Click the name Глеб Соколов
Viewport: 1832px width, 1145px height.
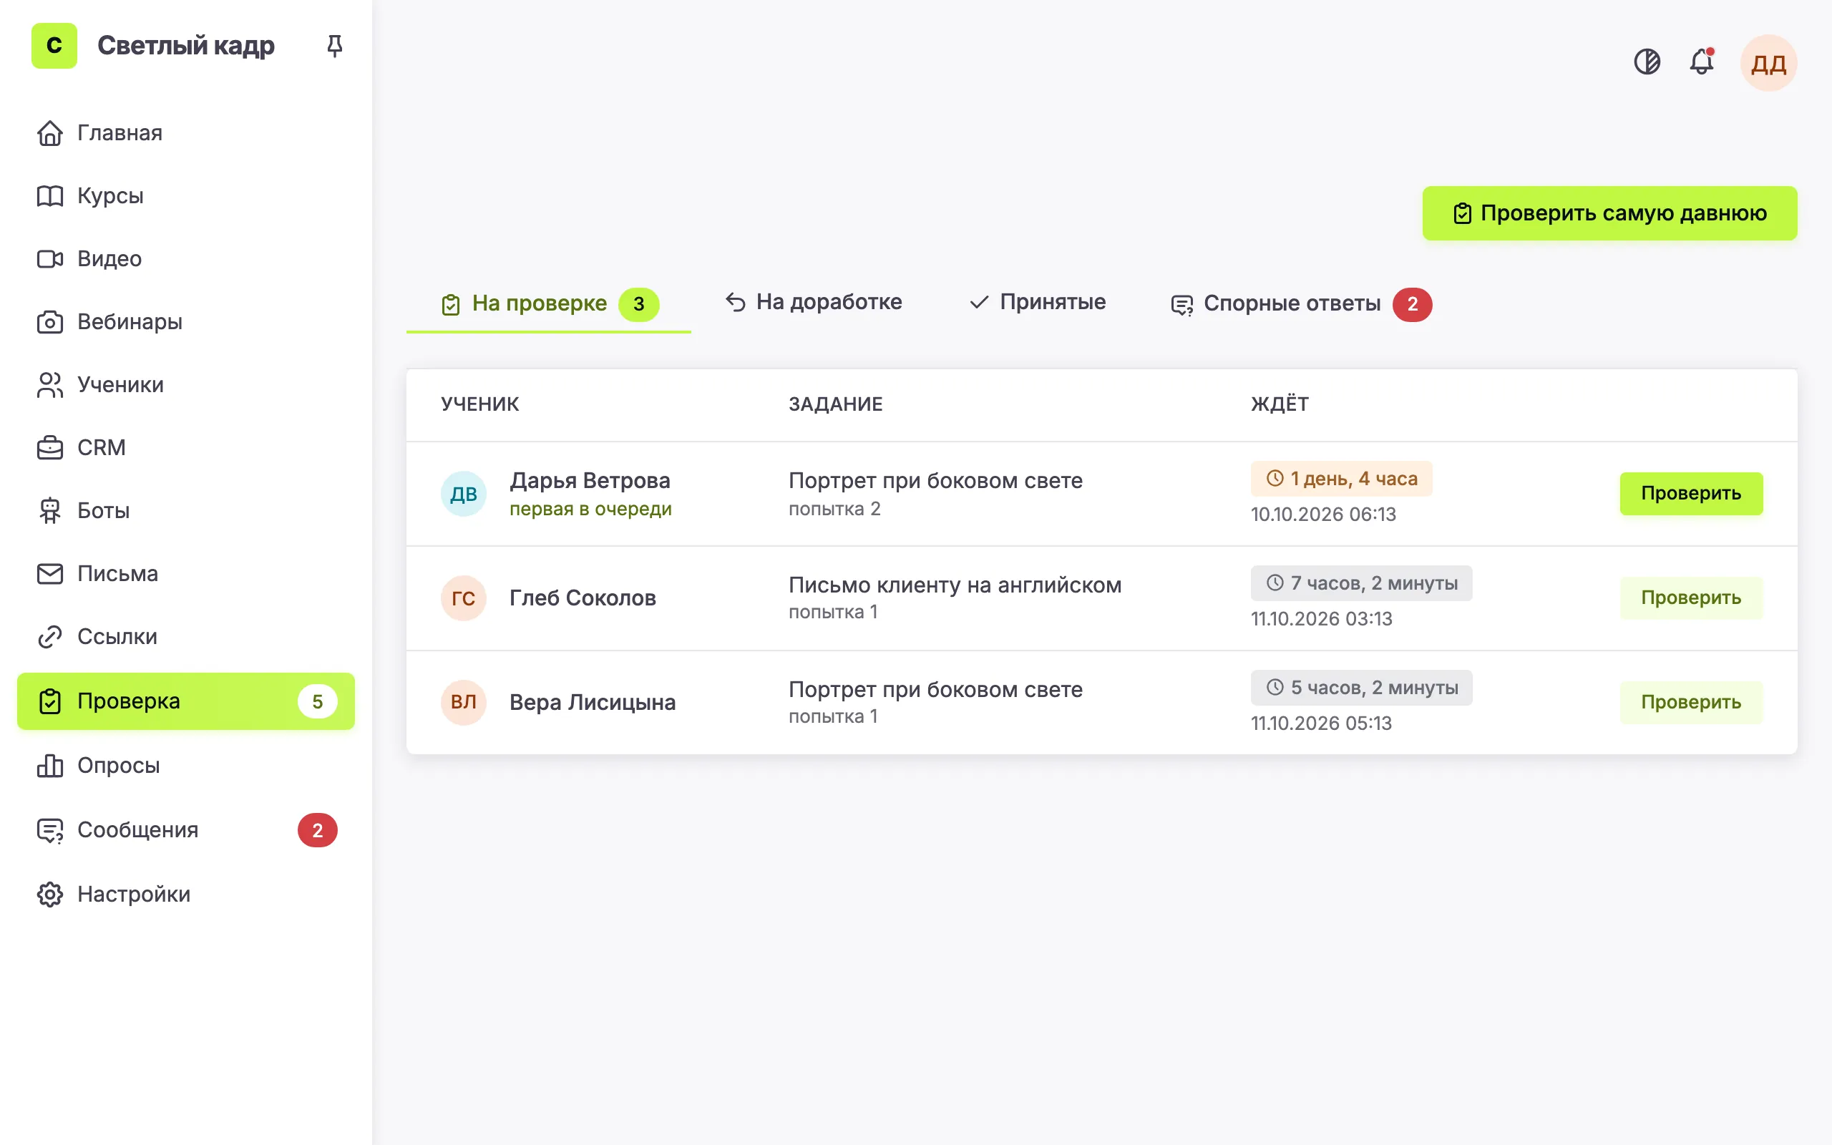[582, 598]
